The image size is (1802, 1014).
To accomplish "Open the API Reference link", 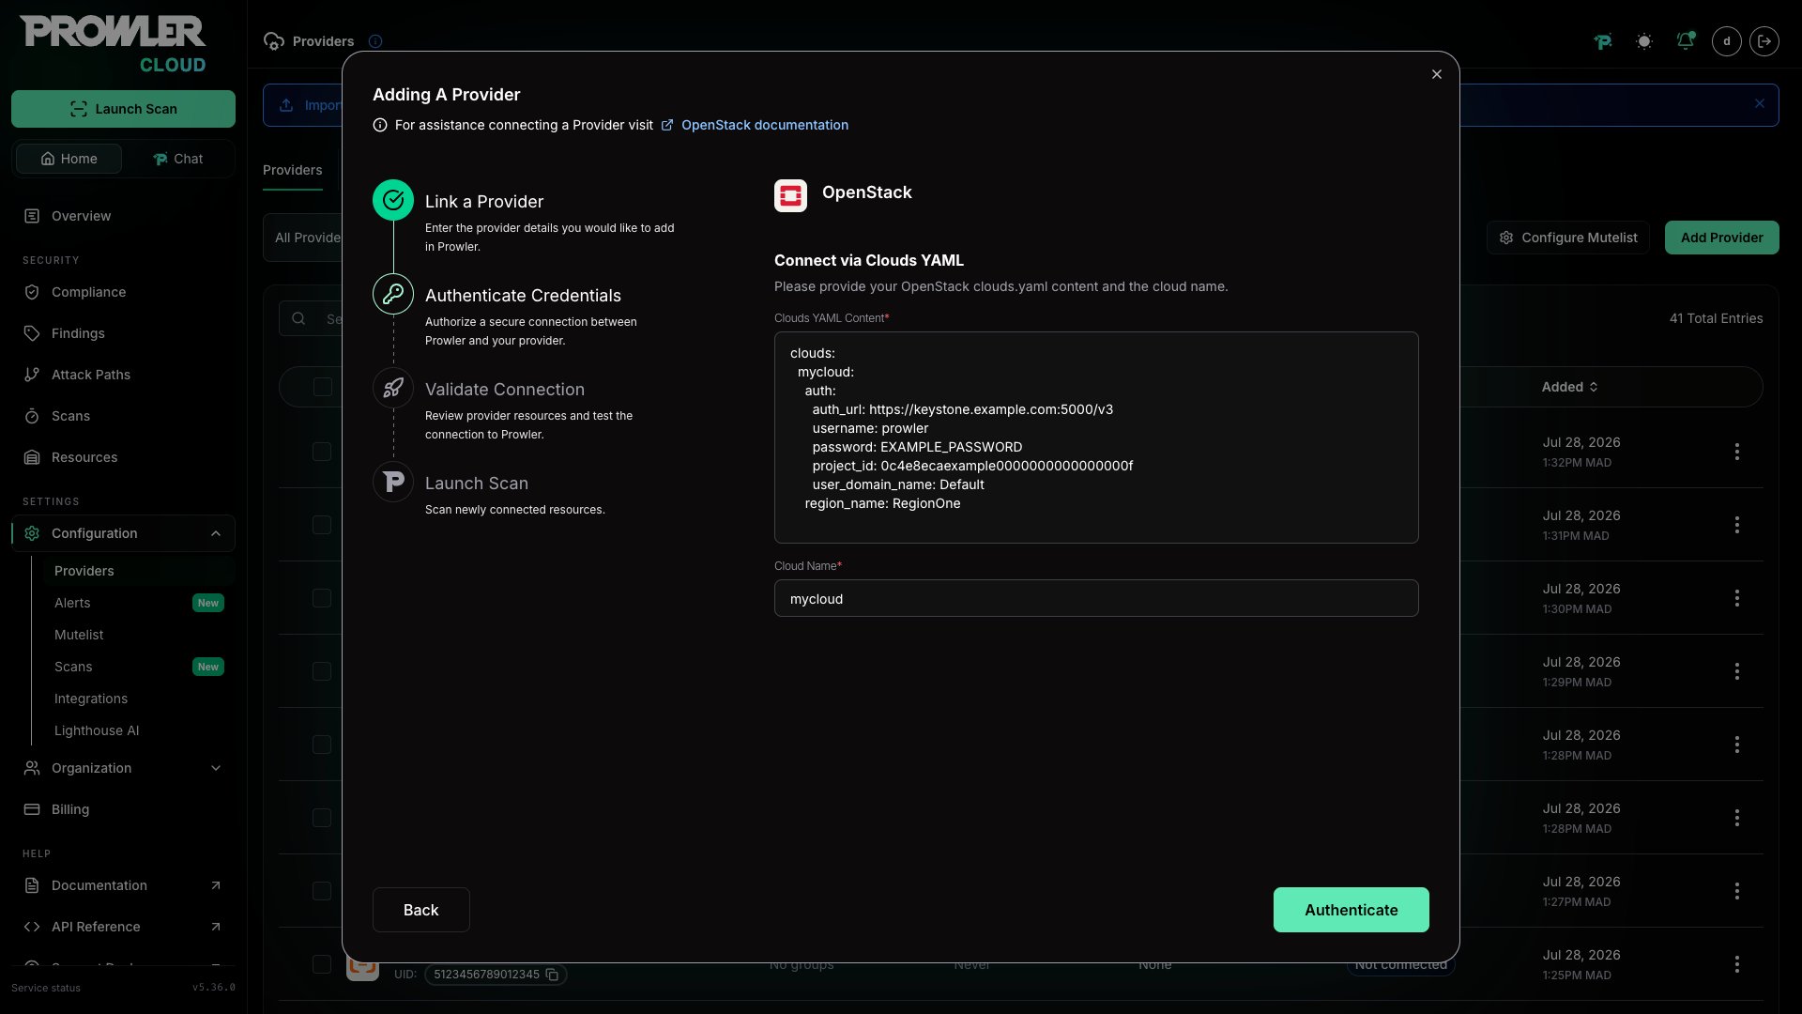I will 123,927.
